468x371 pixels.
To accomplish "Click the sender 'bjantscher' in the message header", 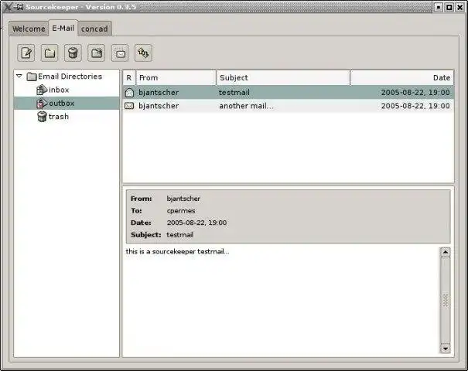I will pos(183,199).
